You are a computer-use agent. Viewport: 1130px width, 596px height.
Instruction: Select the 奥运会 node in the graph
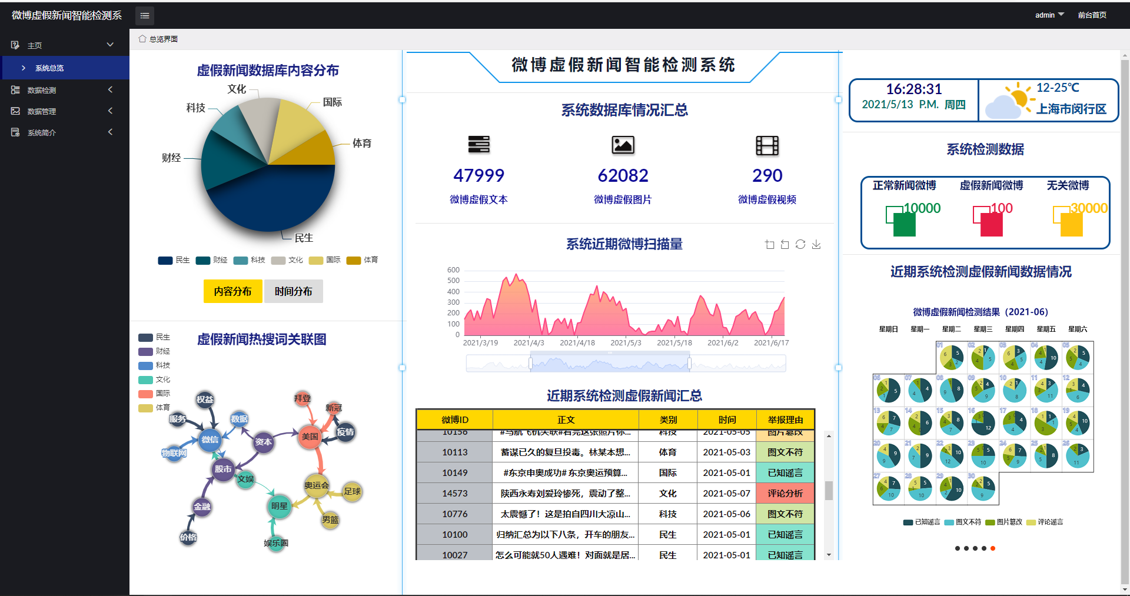pos(317,485)
